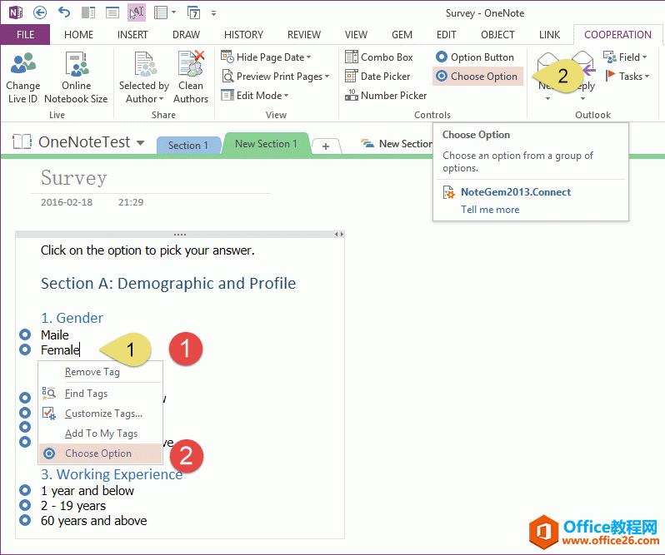The width and height of the screenshot is (665, 555).
Task: Switch to the HOME ribbon tab
Action: click(79, 35)
